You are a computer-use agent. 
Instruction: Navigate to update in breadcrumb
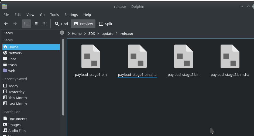(x=107, y=33)
